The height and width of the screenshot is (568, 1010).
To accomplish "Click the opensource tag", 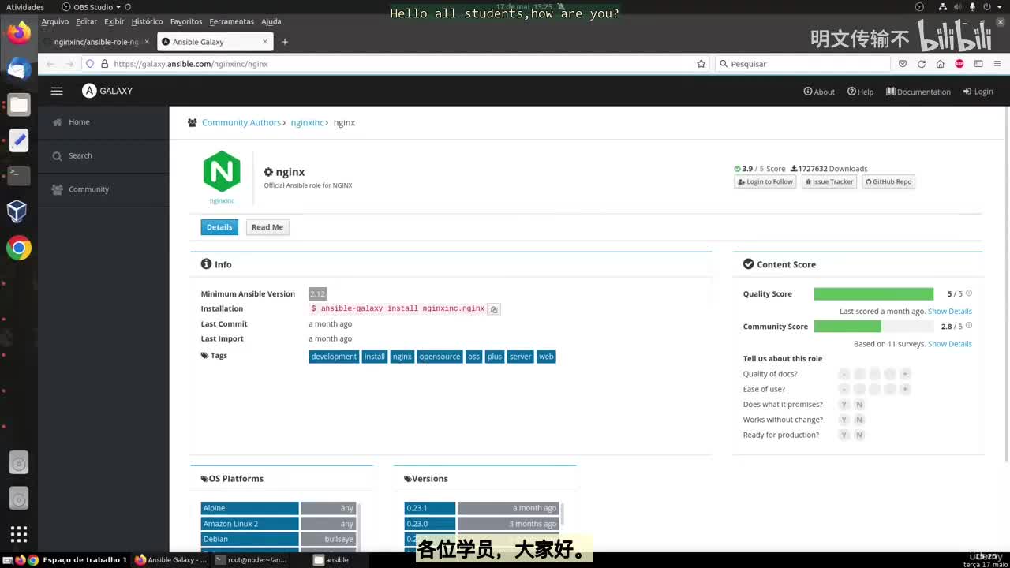I will point(440,357).
